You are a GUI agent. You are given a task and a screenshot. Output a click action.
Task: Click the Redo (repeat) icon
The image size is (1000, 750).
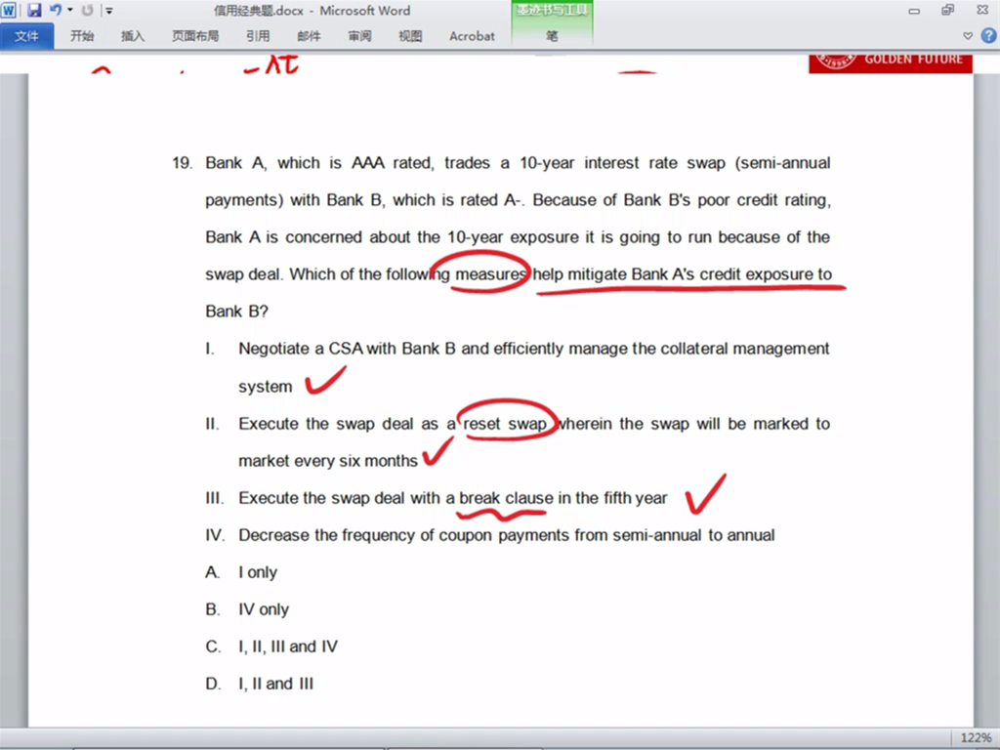point(87,10)
